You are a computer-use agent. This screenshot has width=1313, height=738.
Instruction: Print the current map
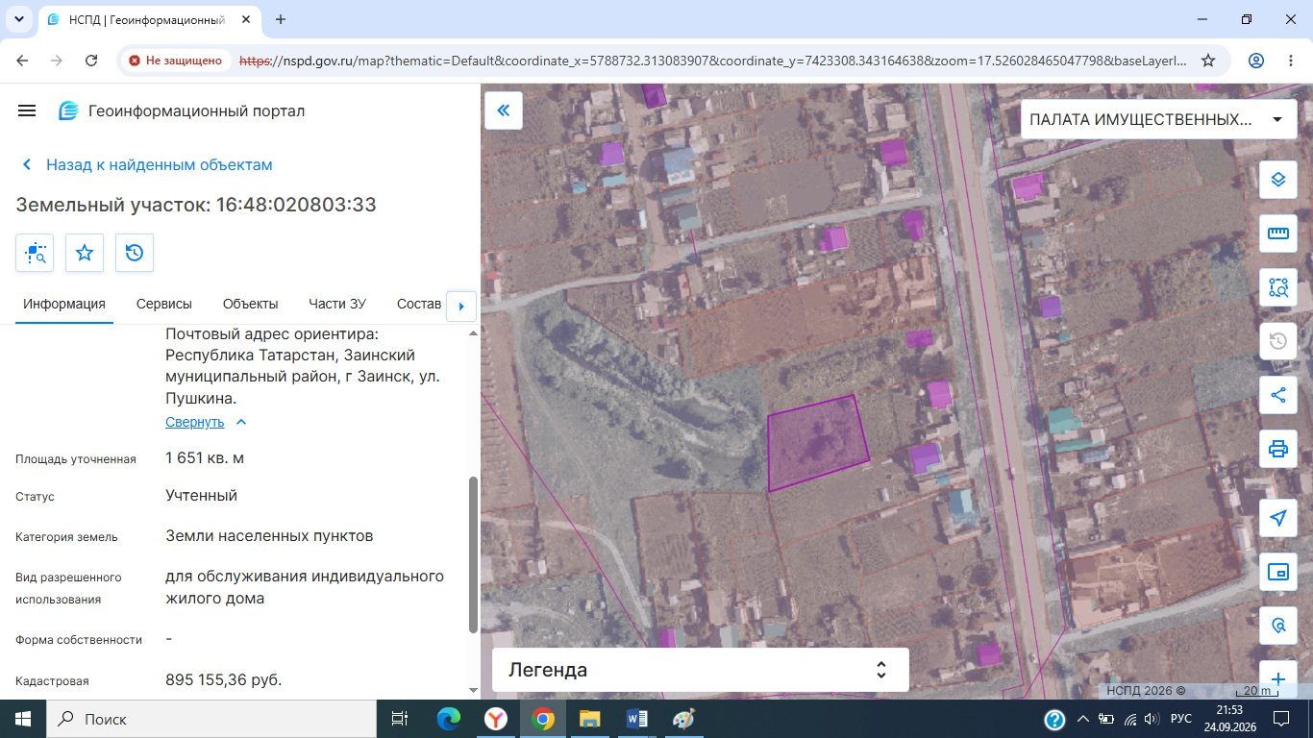[1278, 449]
